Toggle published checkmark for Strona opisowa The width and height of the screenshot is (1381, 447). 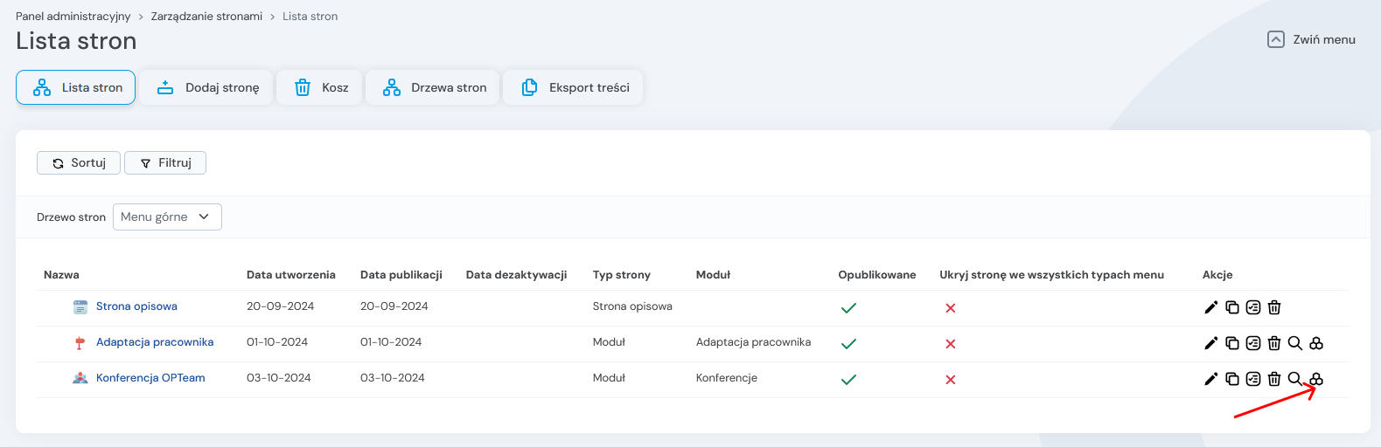pyautogui.click(x=848, y=308)
